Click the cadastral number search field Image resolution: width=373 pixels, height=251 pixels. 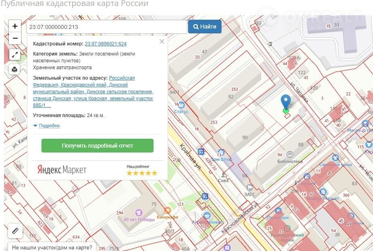point(107,27)
